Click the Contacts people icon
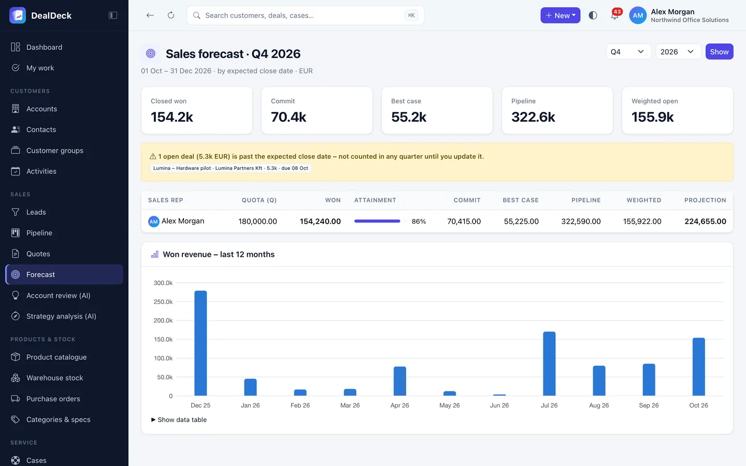The height and width of the screenshot is (466, 746). (16, 129)
